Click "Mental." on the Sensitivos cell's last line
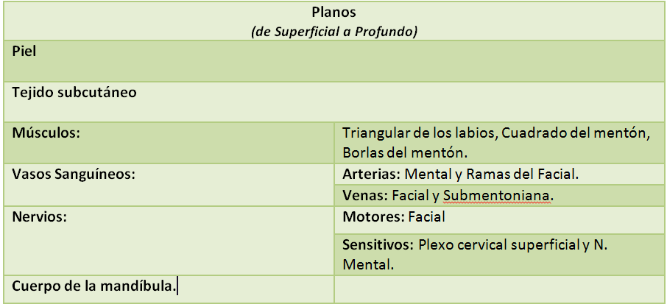Image resolution: width=667 pixels, height=307 pixels. [x=367, y=264]
